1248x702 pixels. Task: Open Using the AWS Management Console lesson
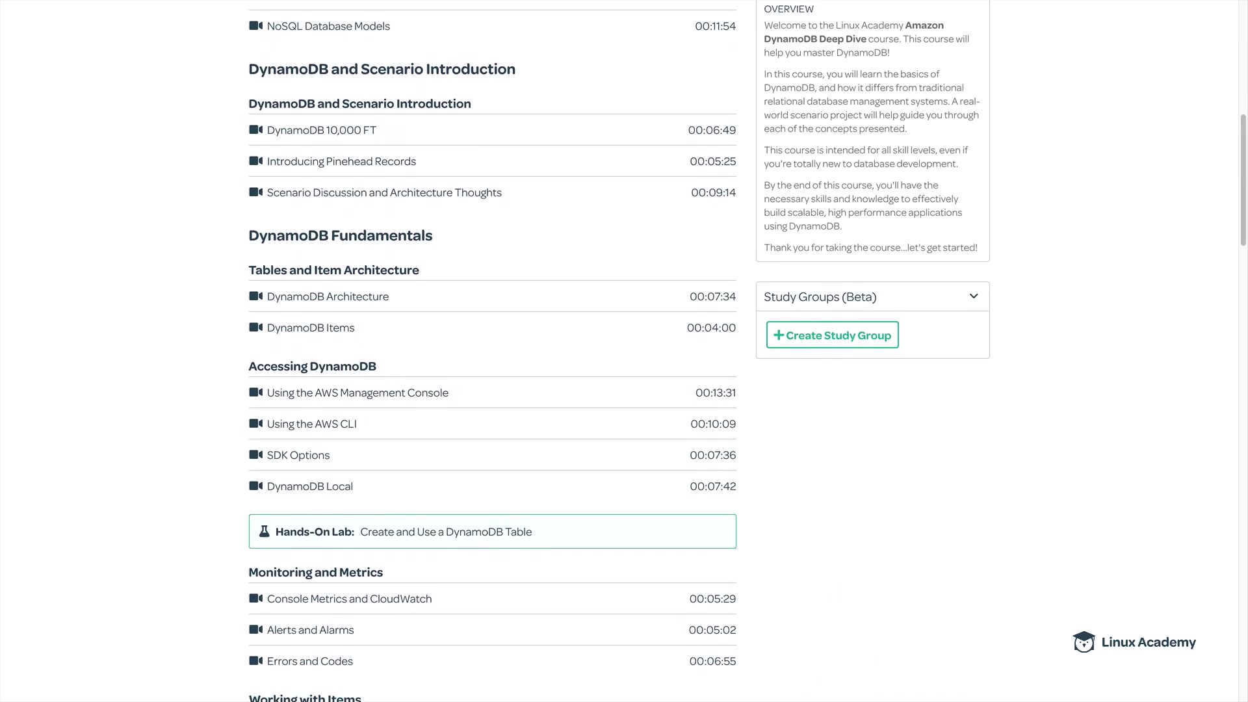coord(357,393)
